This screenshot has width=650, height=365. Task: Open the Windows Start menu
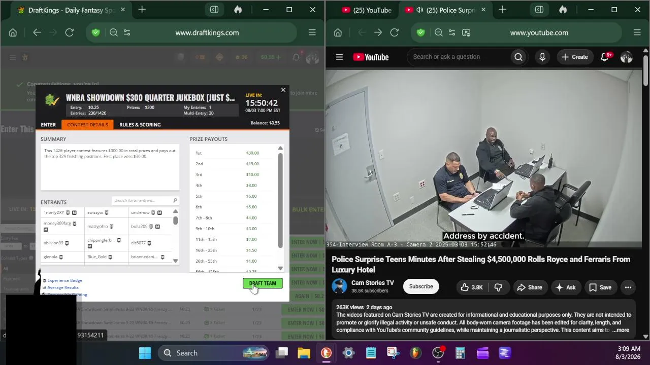pos(145,353)
